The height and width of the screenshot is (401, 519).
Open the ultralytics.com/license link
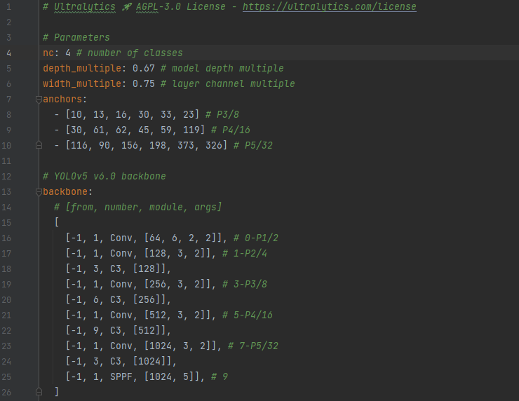tap(330, 6)
